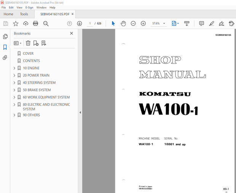Open the bookmarks options dropdown
This screenshot has width=236, height=193.
pos(18,43)
